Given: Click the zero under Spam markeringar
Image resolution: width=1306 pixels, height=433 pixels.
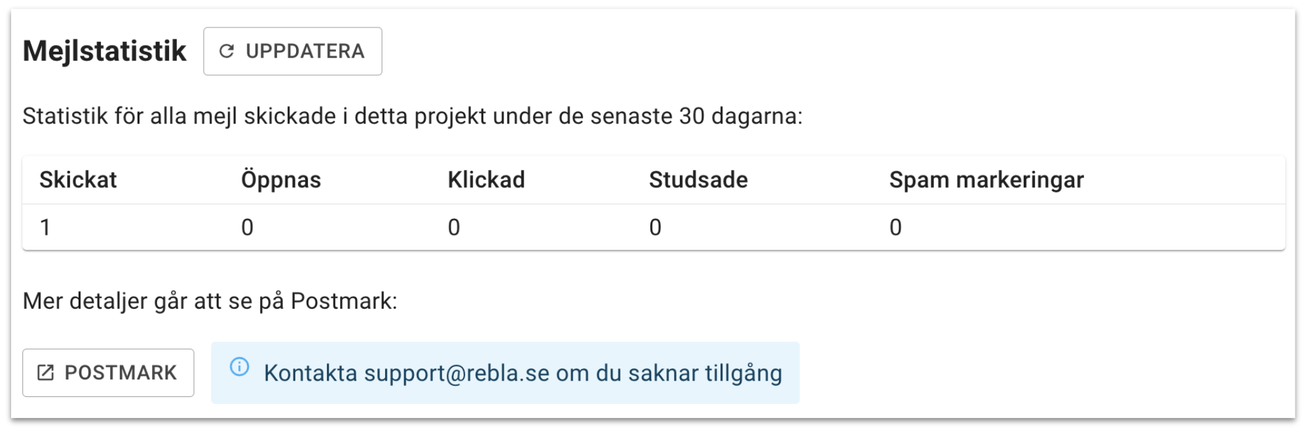Looking at the screenshot, I should [x=895, y=228].
